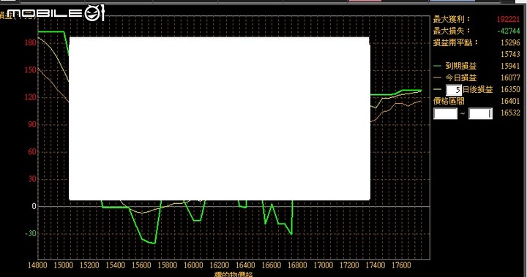
Task: Click the 14800 x-axis label
Action: click(37, 265)
